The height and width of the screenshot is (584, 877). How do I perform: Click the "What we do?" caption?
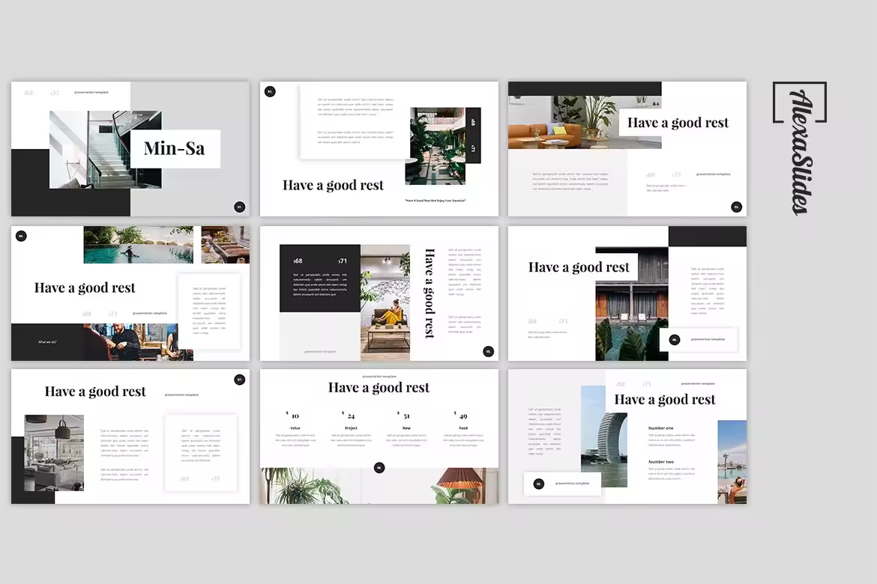coord(47,342)
